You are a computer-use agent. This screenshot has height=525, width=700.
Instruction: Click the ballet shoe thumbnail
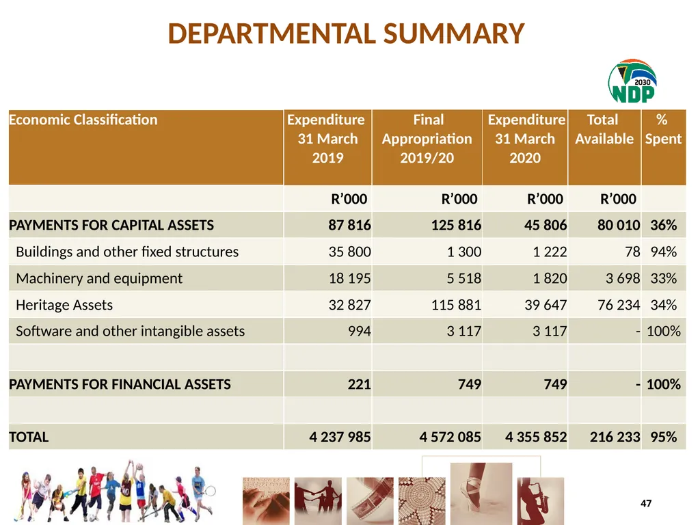481,494
